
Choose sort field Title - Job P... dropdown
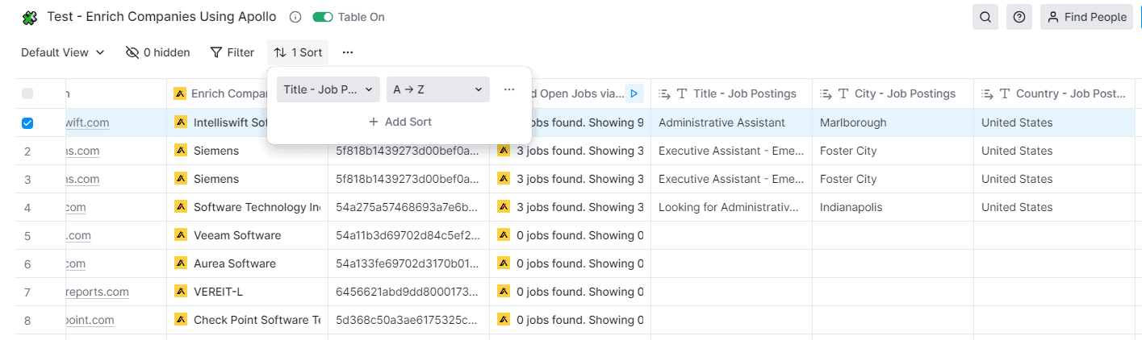[x=328, y=89]
